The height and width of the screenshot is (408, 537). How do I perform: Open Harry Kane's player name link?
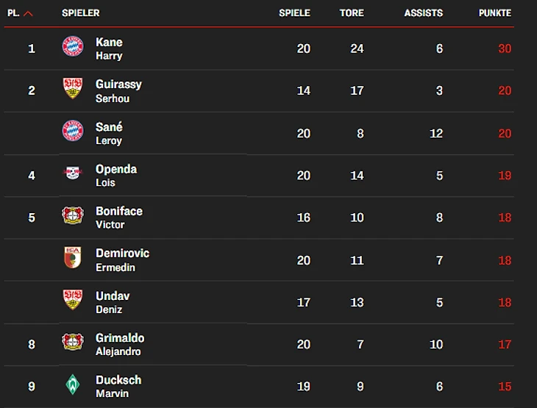[109, 48]
